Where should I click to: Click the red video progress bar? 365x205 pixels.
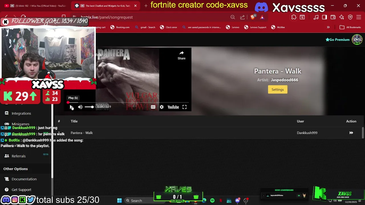pyautogui.click(x=128, y=102)
